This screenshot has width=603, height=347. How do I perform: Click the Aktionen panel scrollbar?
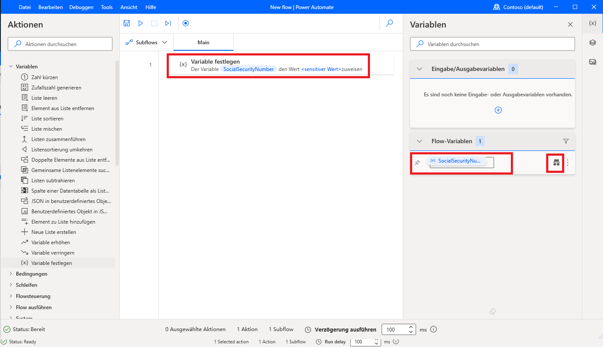point(117,113)
